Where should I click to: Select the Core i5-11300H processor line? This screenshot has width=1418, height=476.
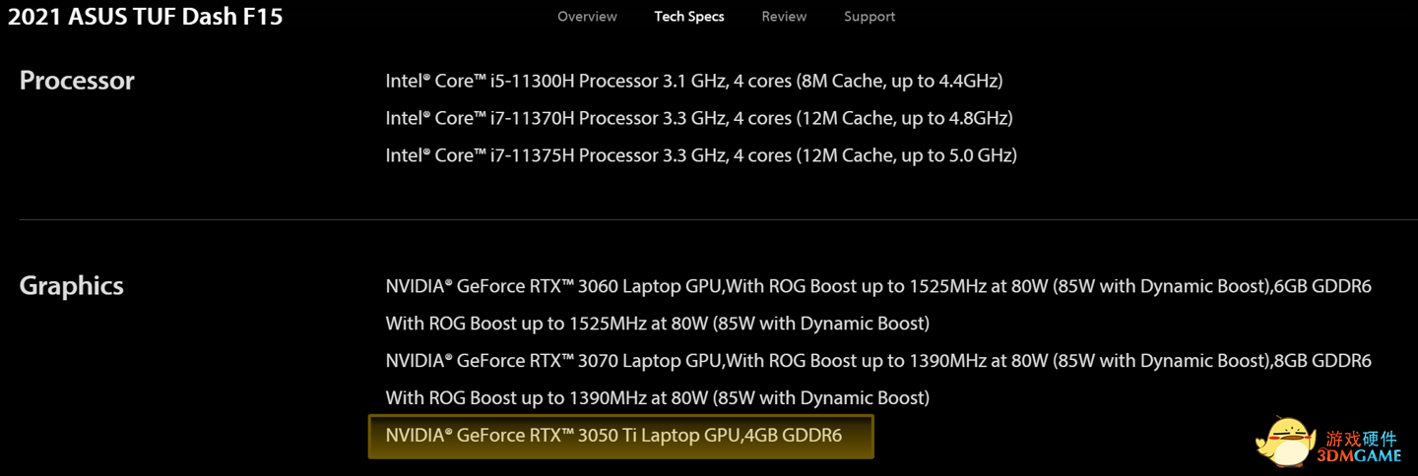coord(694,81)
